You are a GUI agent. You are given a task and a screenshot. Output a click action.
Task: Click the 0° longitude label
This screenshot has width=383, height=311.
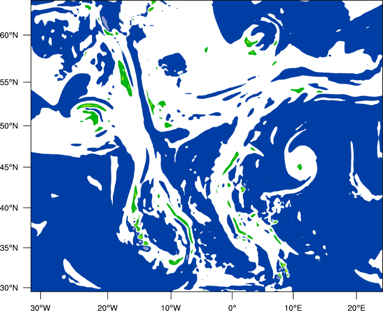click(232, 307)
